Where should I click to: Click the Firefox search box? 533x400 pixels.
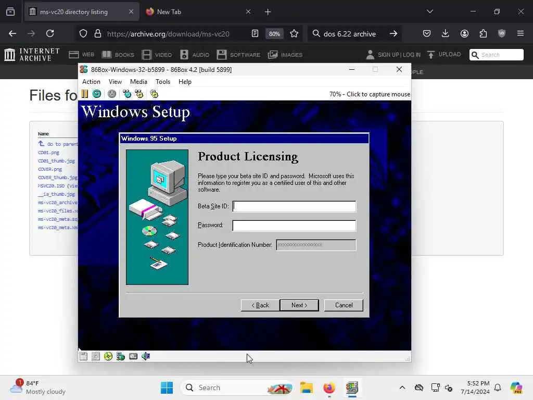click(349, 34)
